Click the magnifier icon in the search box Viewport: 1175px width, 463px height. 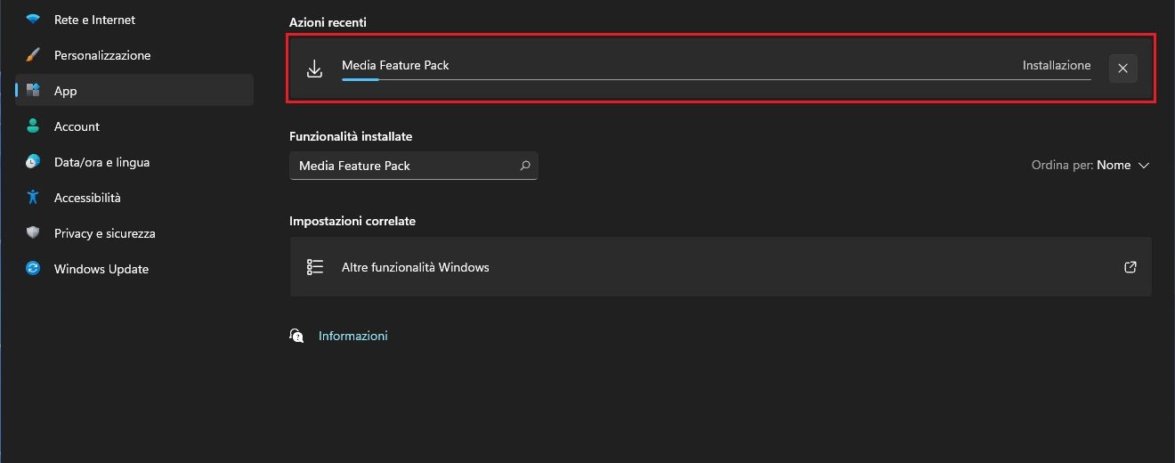coord(525,166)
